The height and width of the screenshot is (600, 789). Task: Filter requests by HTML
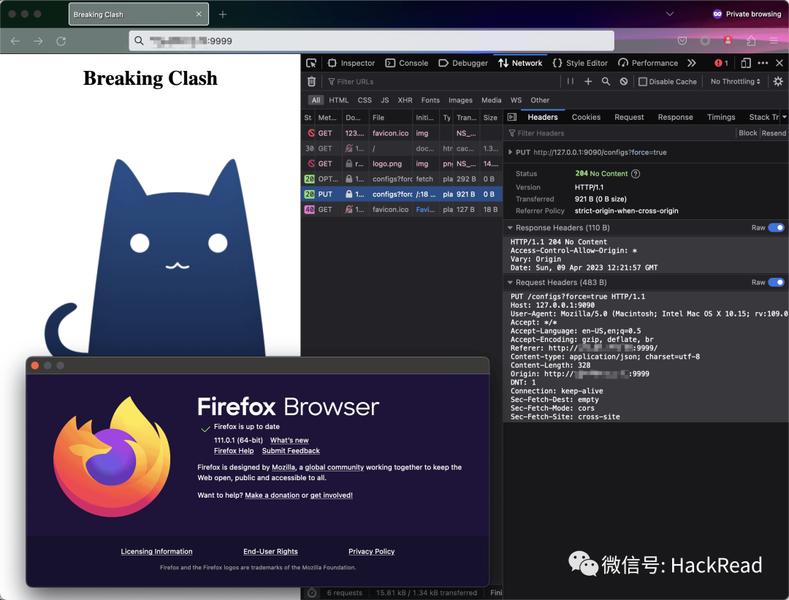[x=339, y=100]
